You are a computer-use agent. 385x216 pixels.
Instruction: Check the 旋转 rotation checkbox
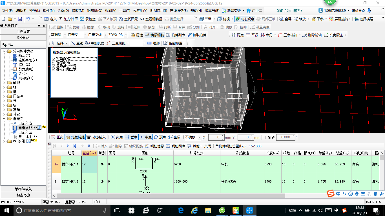point(264,137)
